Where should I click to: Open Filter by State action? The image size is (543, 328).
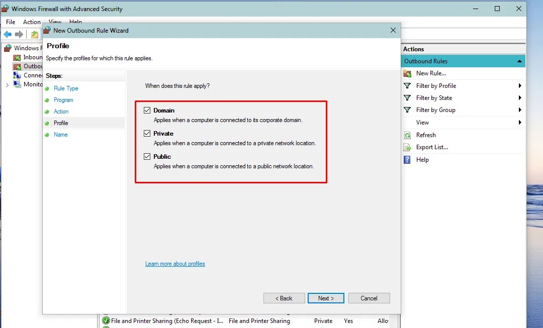(434, 98)
